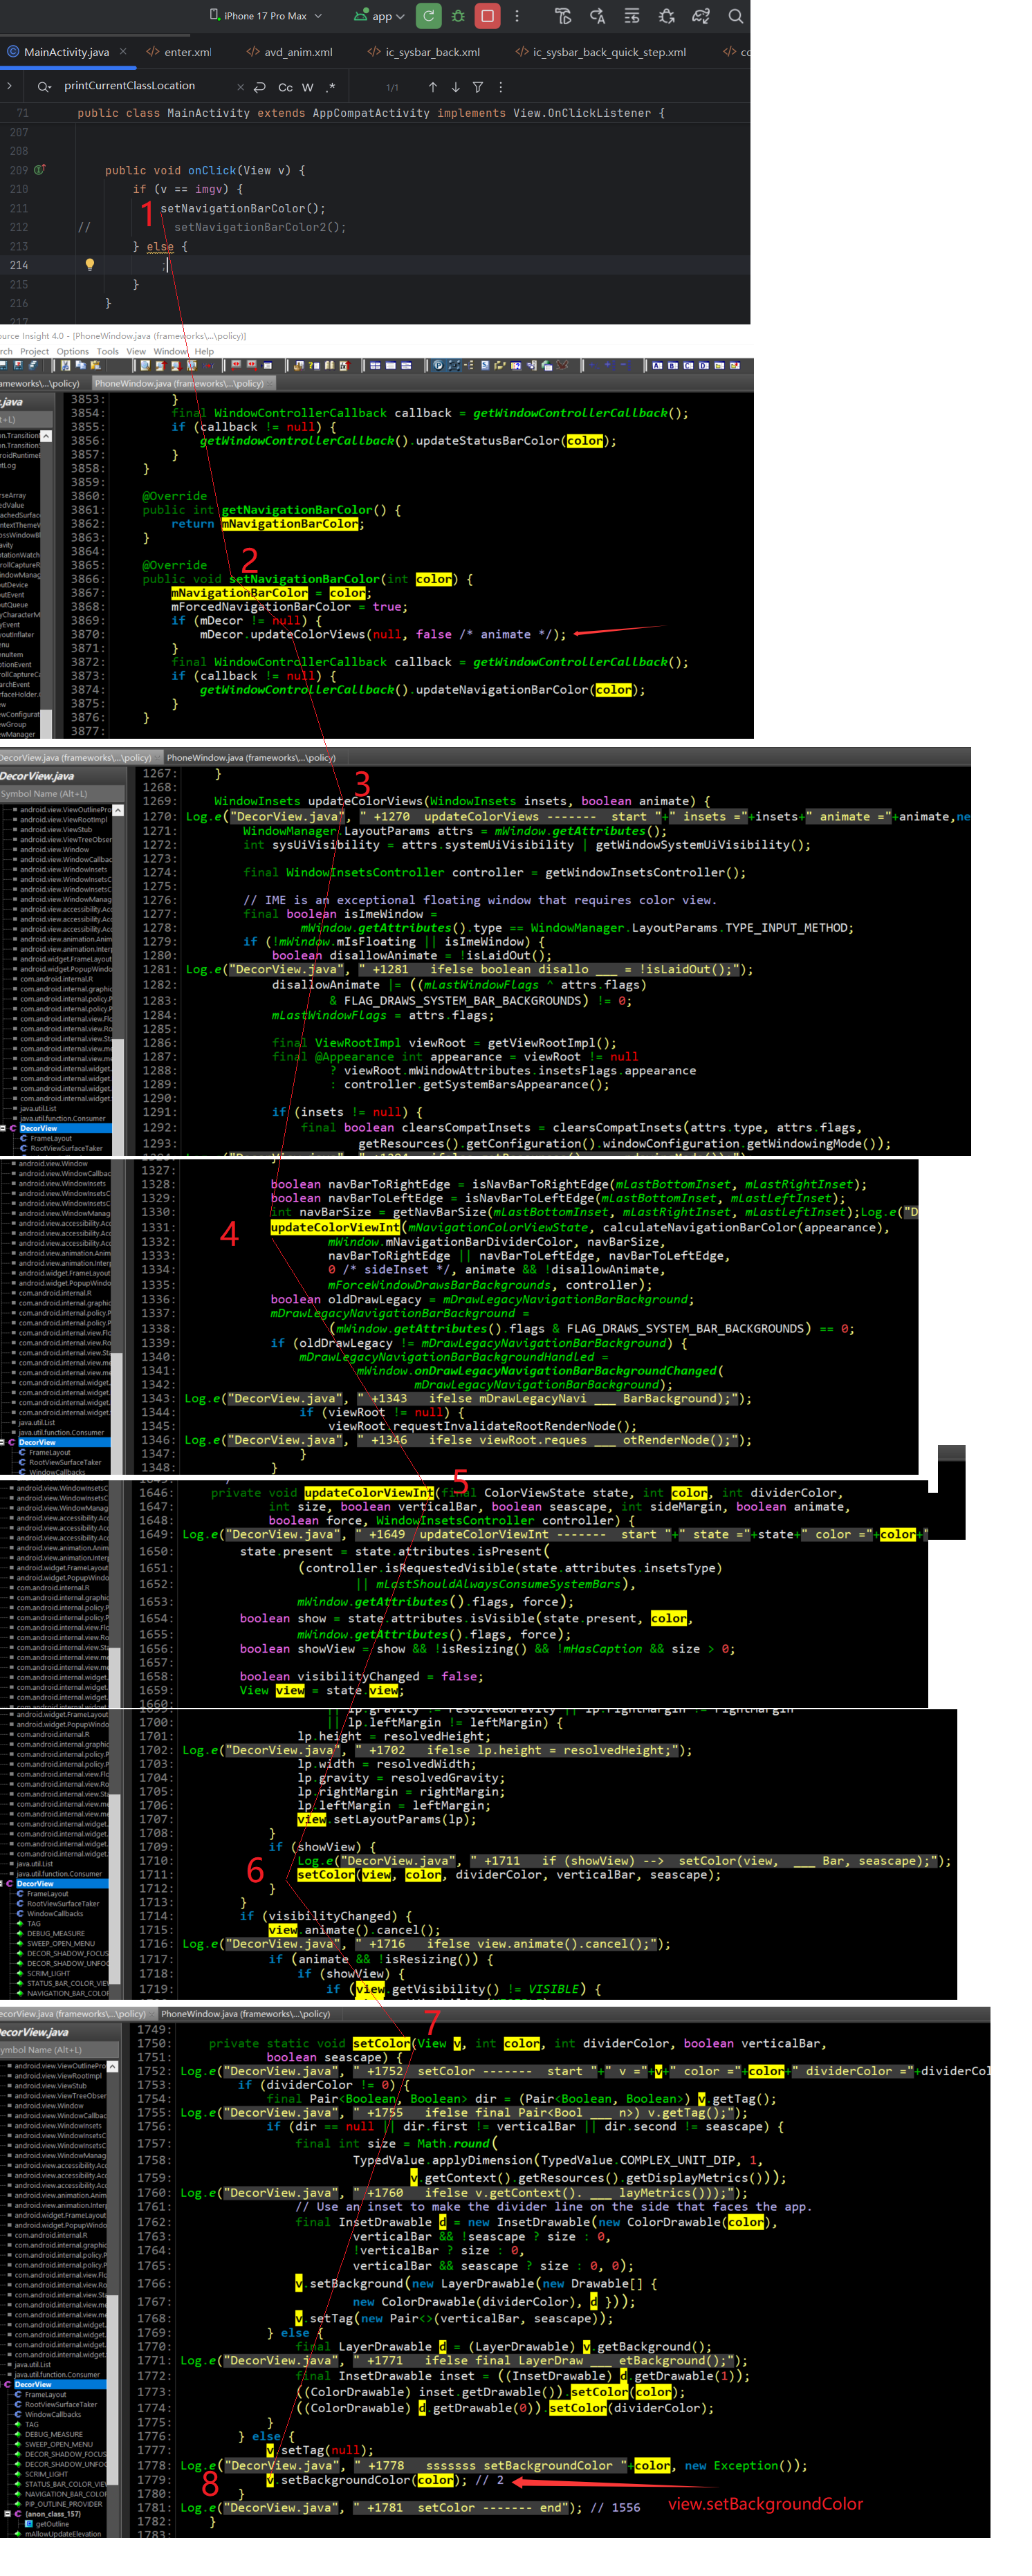Click the green rerun app button

(428, 16)
